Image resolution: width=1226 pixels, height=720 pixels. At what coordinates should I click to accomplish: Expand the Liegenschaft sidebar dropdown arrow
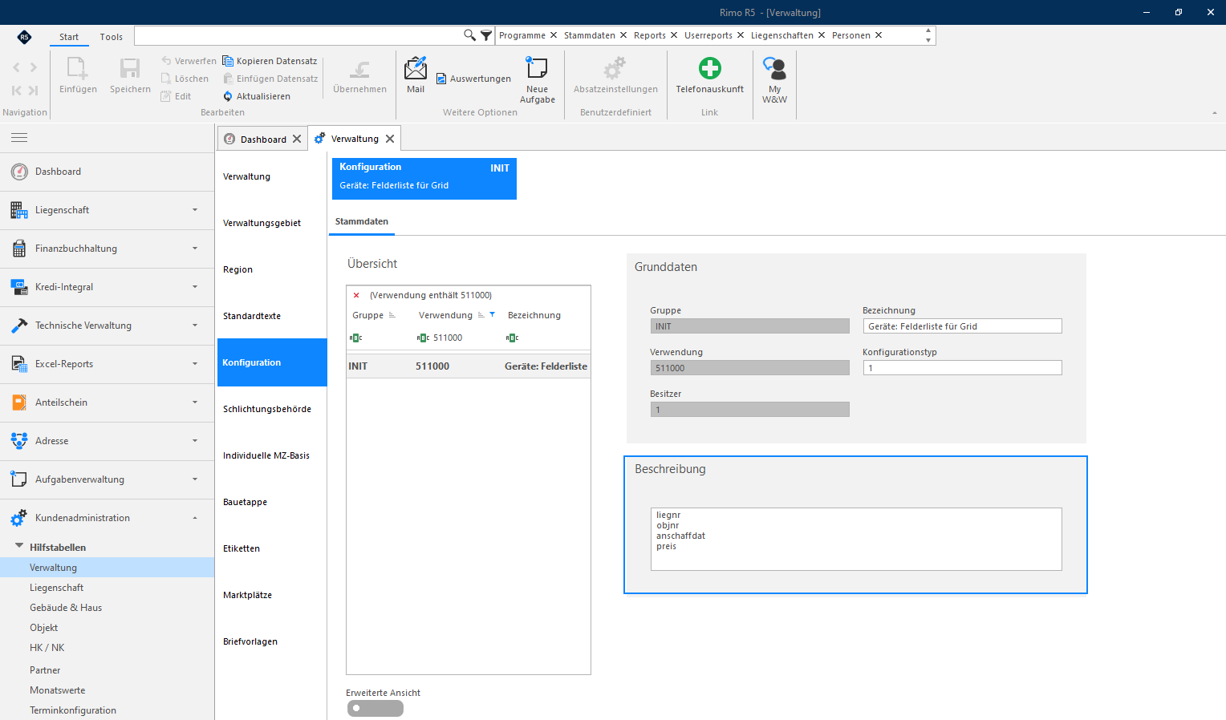[x=195, y=210]
